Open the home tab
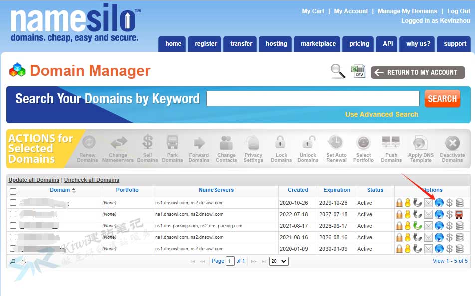475x296 pixels. pyautogui.click(x=172, y=44)
